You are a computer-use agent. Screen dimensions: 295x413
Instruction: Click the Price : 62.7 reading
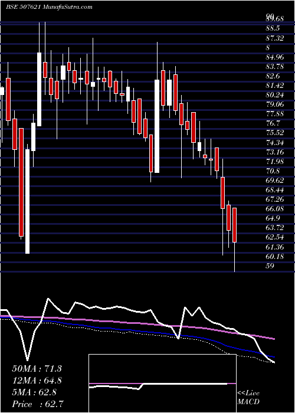click(x=37, y=404)
